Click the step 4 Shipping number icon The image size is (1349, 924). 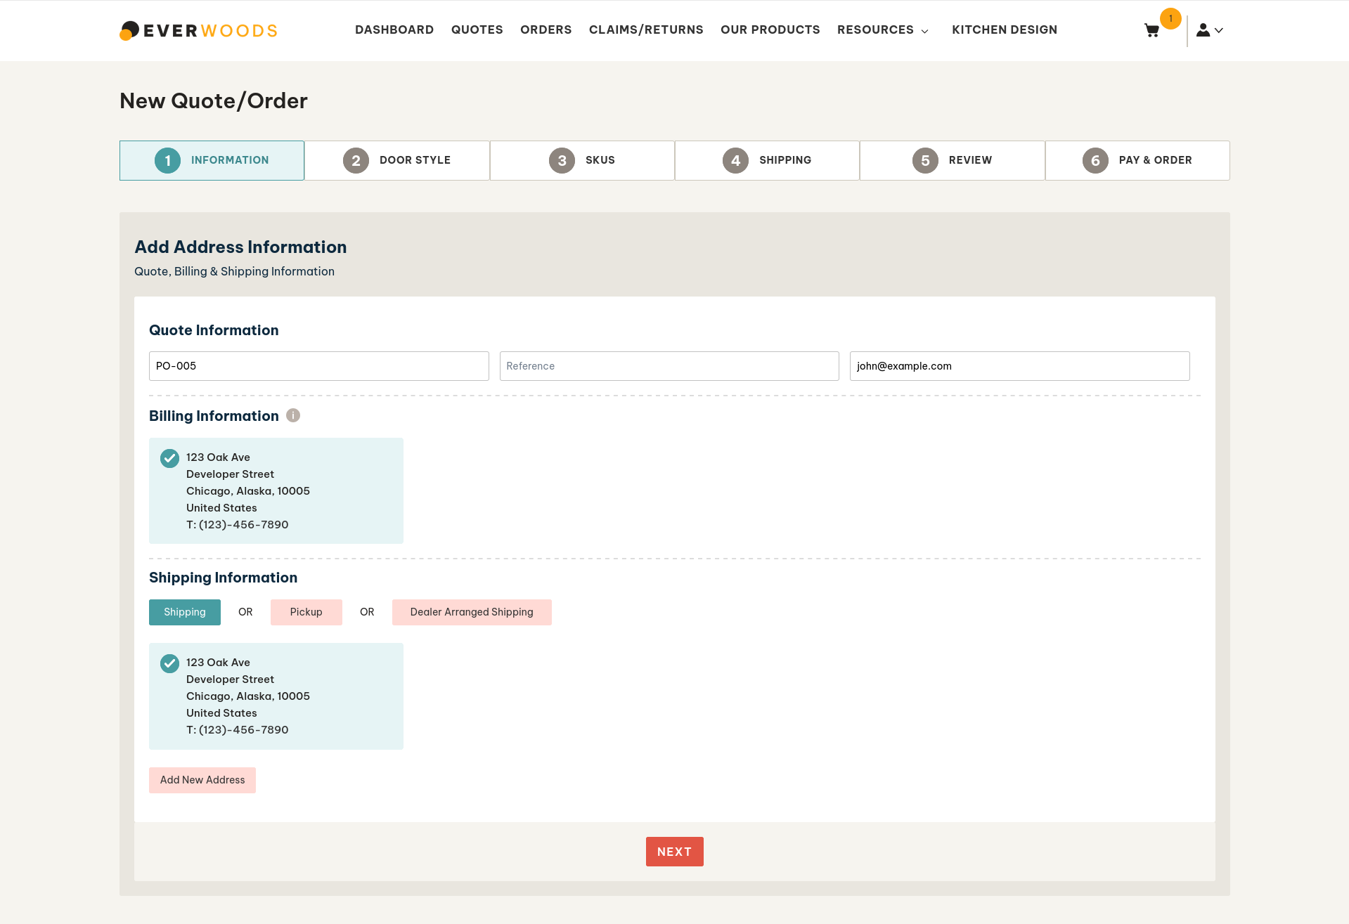(x=735, y=160)
